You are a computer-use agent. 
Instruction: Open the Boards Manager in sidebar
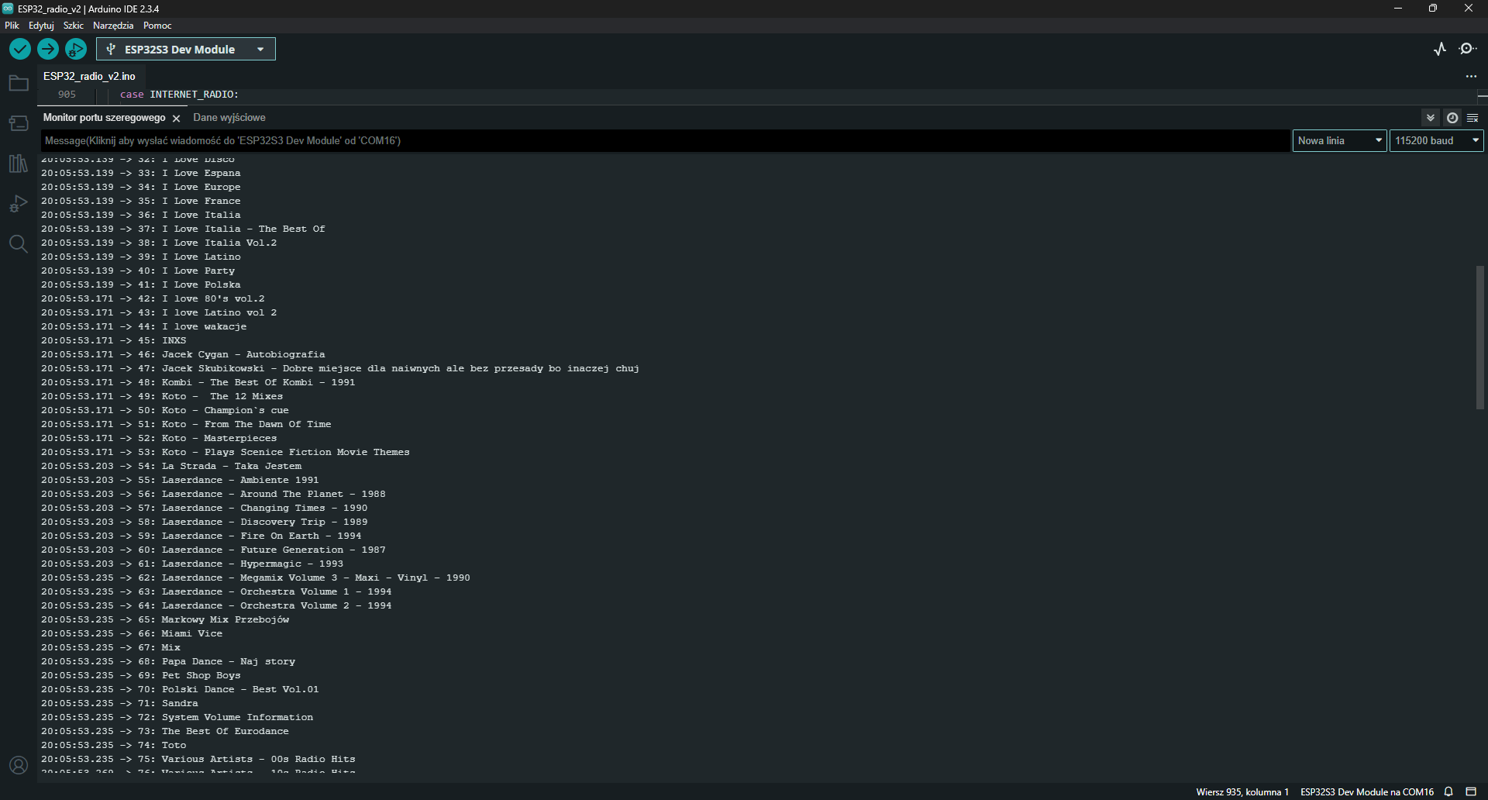click(x=19, y=123)
